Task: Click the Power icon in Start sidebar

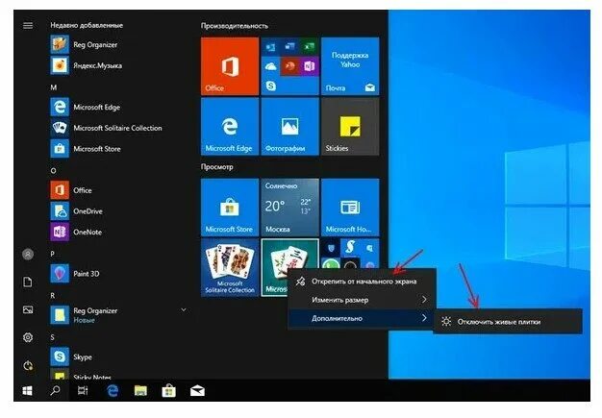Action: pyautogui.click(x=28, y=365)
